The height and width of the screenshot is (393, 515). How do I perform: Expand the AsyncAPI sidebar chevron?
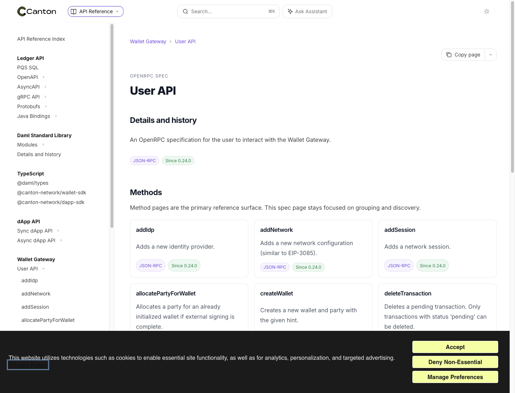45,87
